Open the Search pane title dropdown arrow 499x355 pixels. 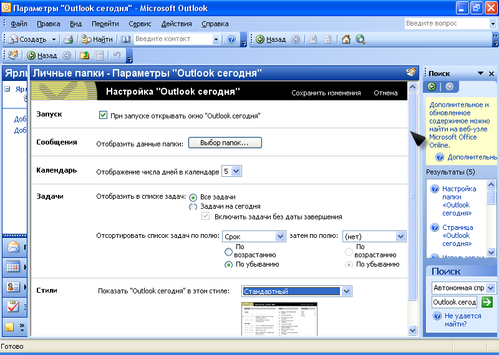[x=480, y=73]
